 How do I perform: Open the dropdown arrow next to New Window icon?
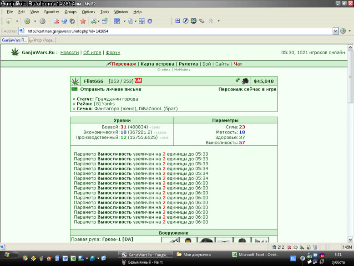tap(17, 21)
